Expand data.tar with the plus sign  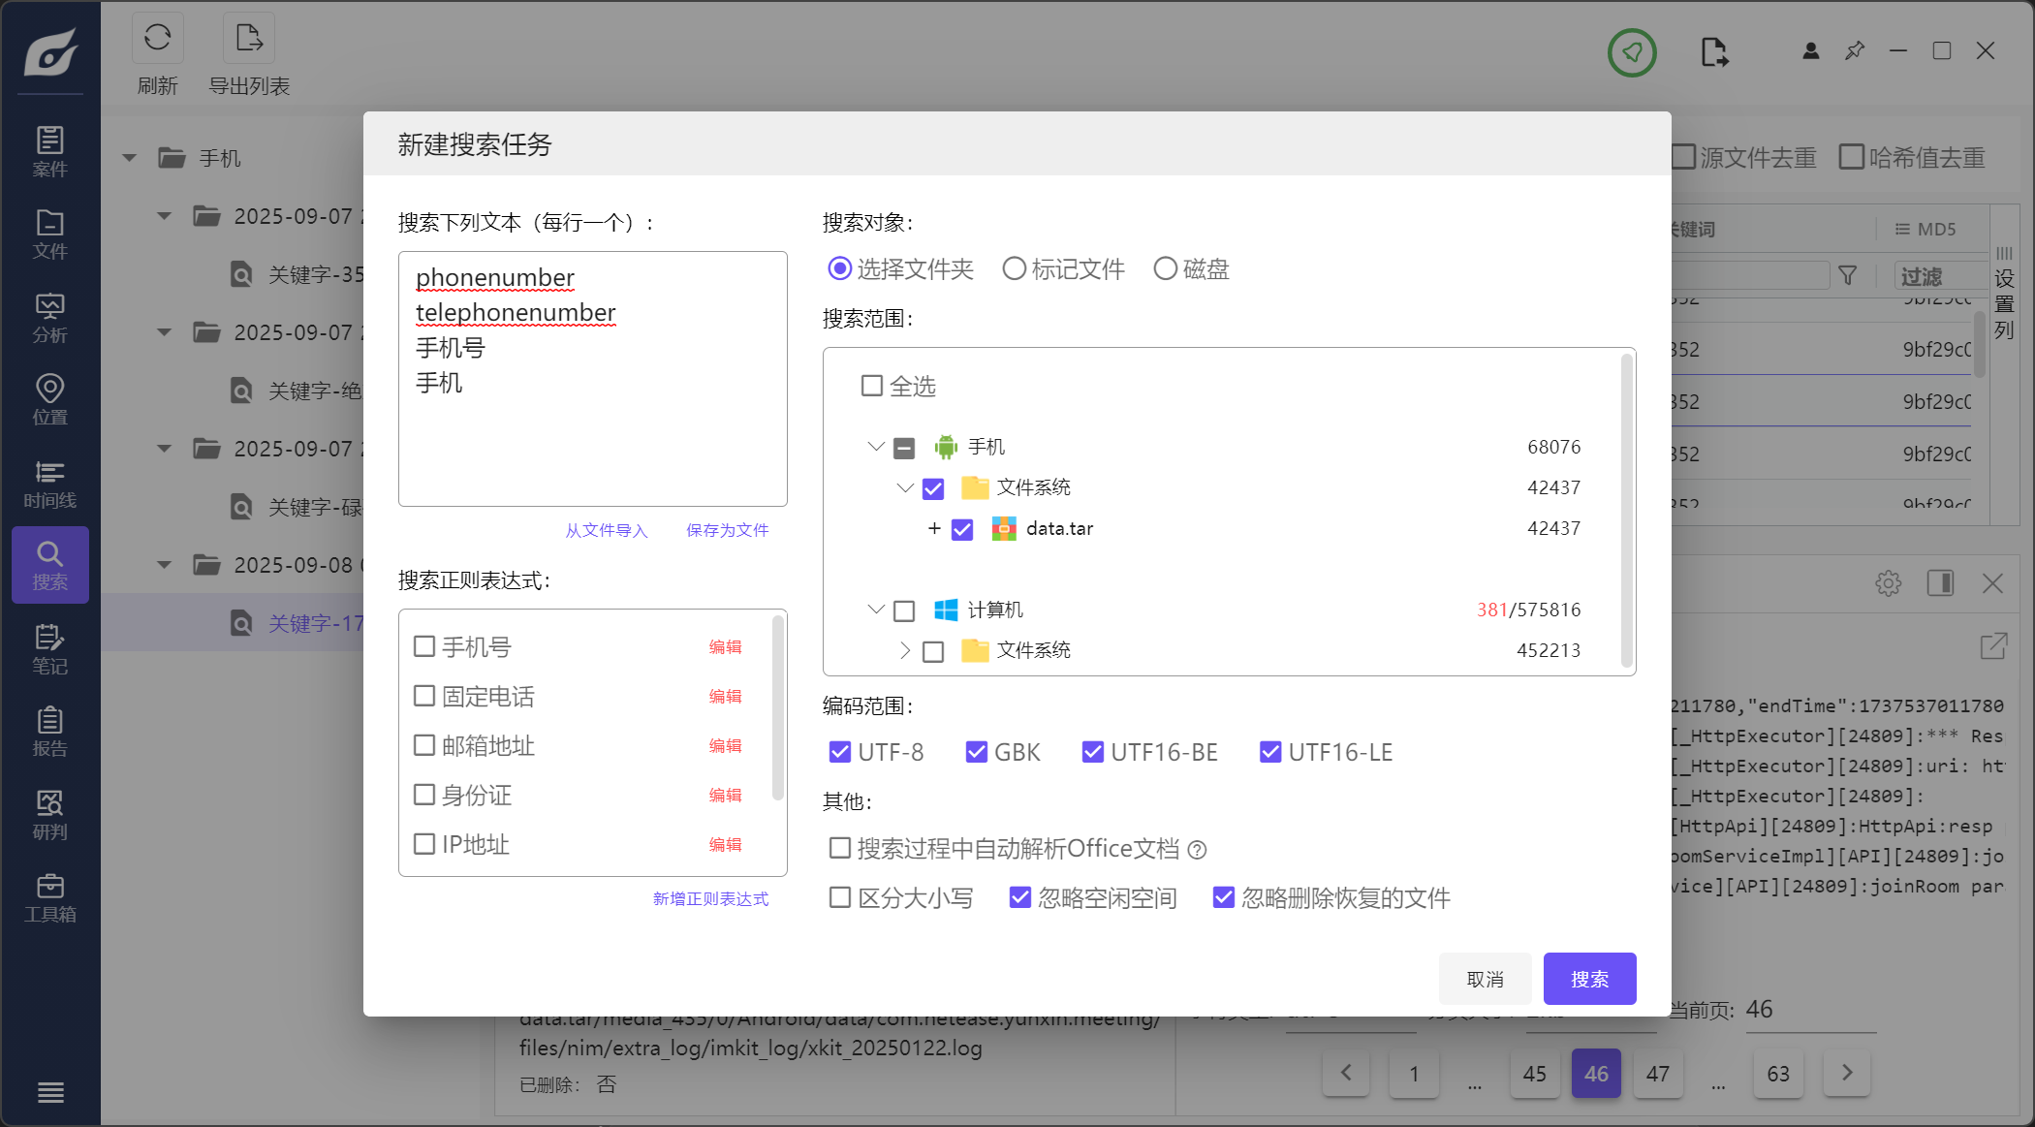[x=934, y=528]
